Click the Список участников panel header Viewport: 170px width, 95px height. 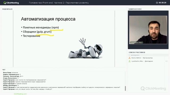(137, 52)
